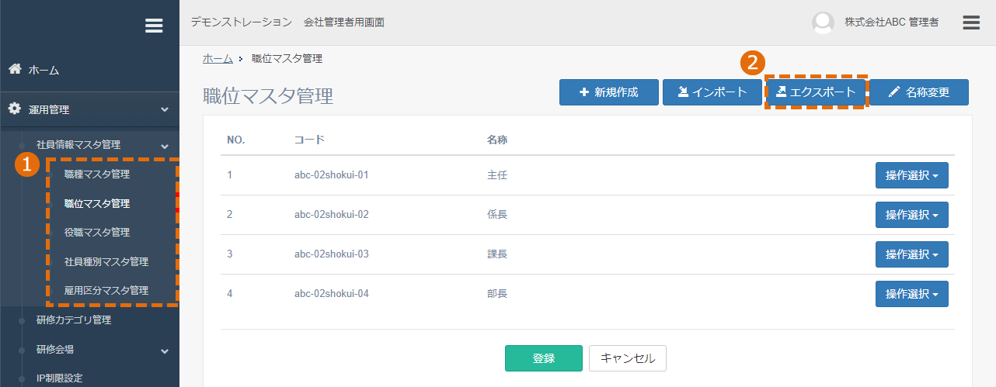Click code abc-02shokui-04 cell
The width and height of the screenshot is (996, 387).
coord(332,294)
